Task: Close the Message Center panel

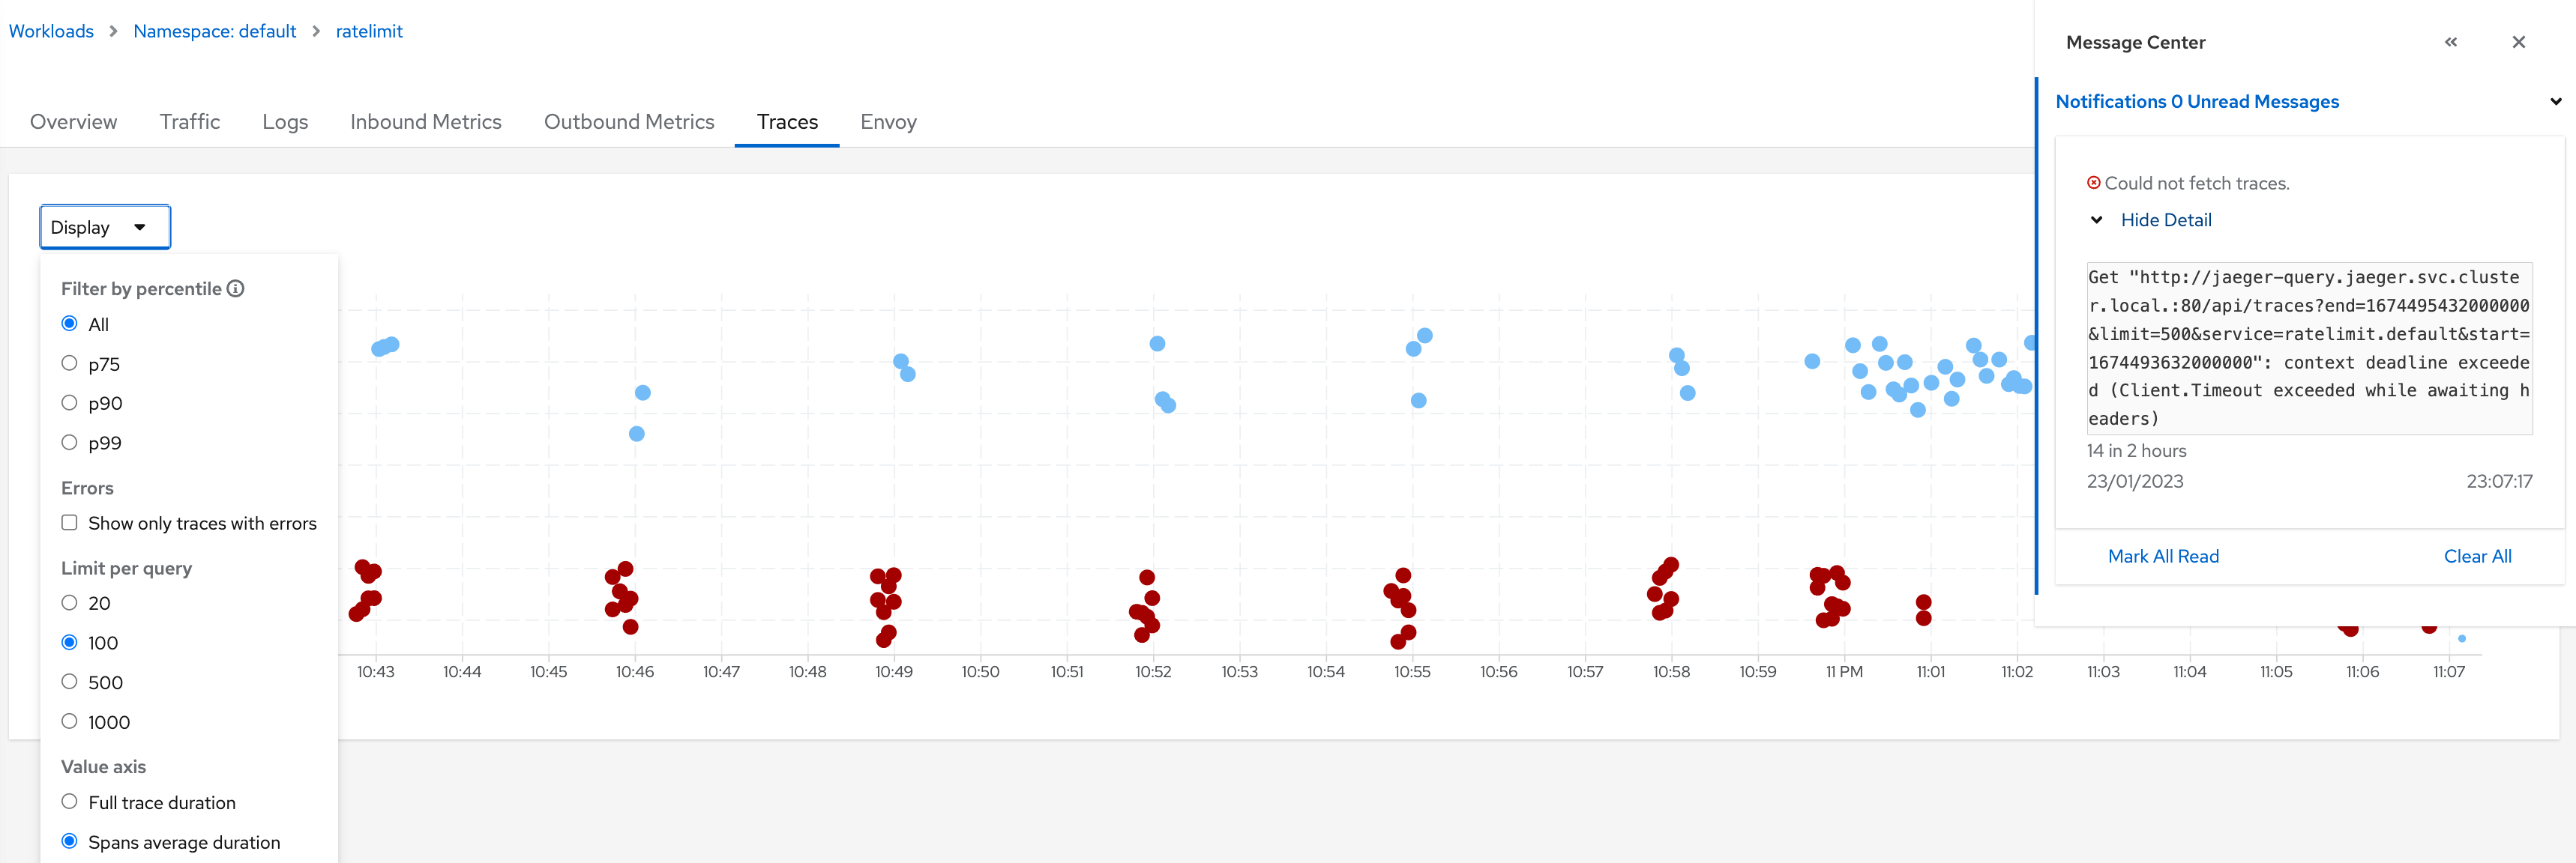Action: pyautogui.click(x=2518, y=42)
